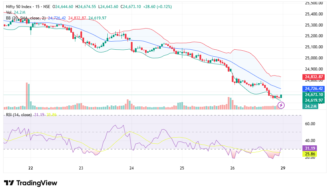Click the tallest volume bar near date 22
This screenshot has height=193, width=327.
click(26, 96)
